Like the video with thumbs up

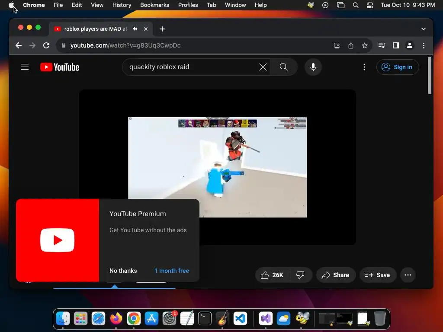[273, 275]
